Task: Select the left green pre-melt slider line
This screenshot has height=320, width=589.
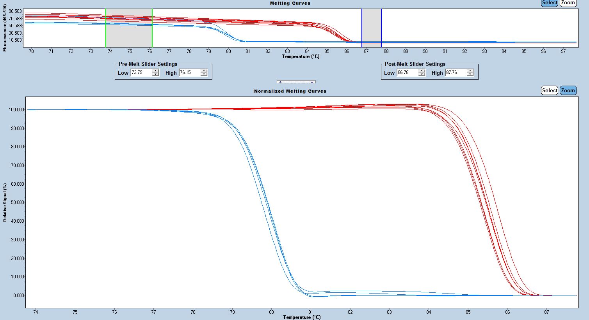Action: 106,27
